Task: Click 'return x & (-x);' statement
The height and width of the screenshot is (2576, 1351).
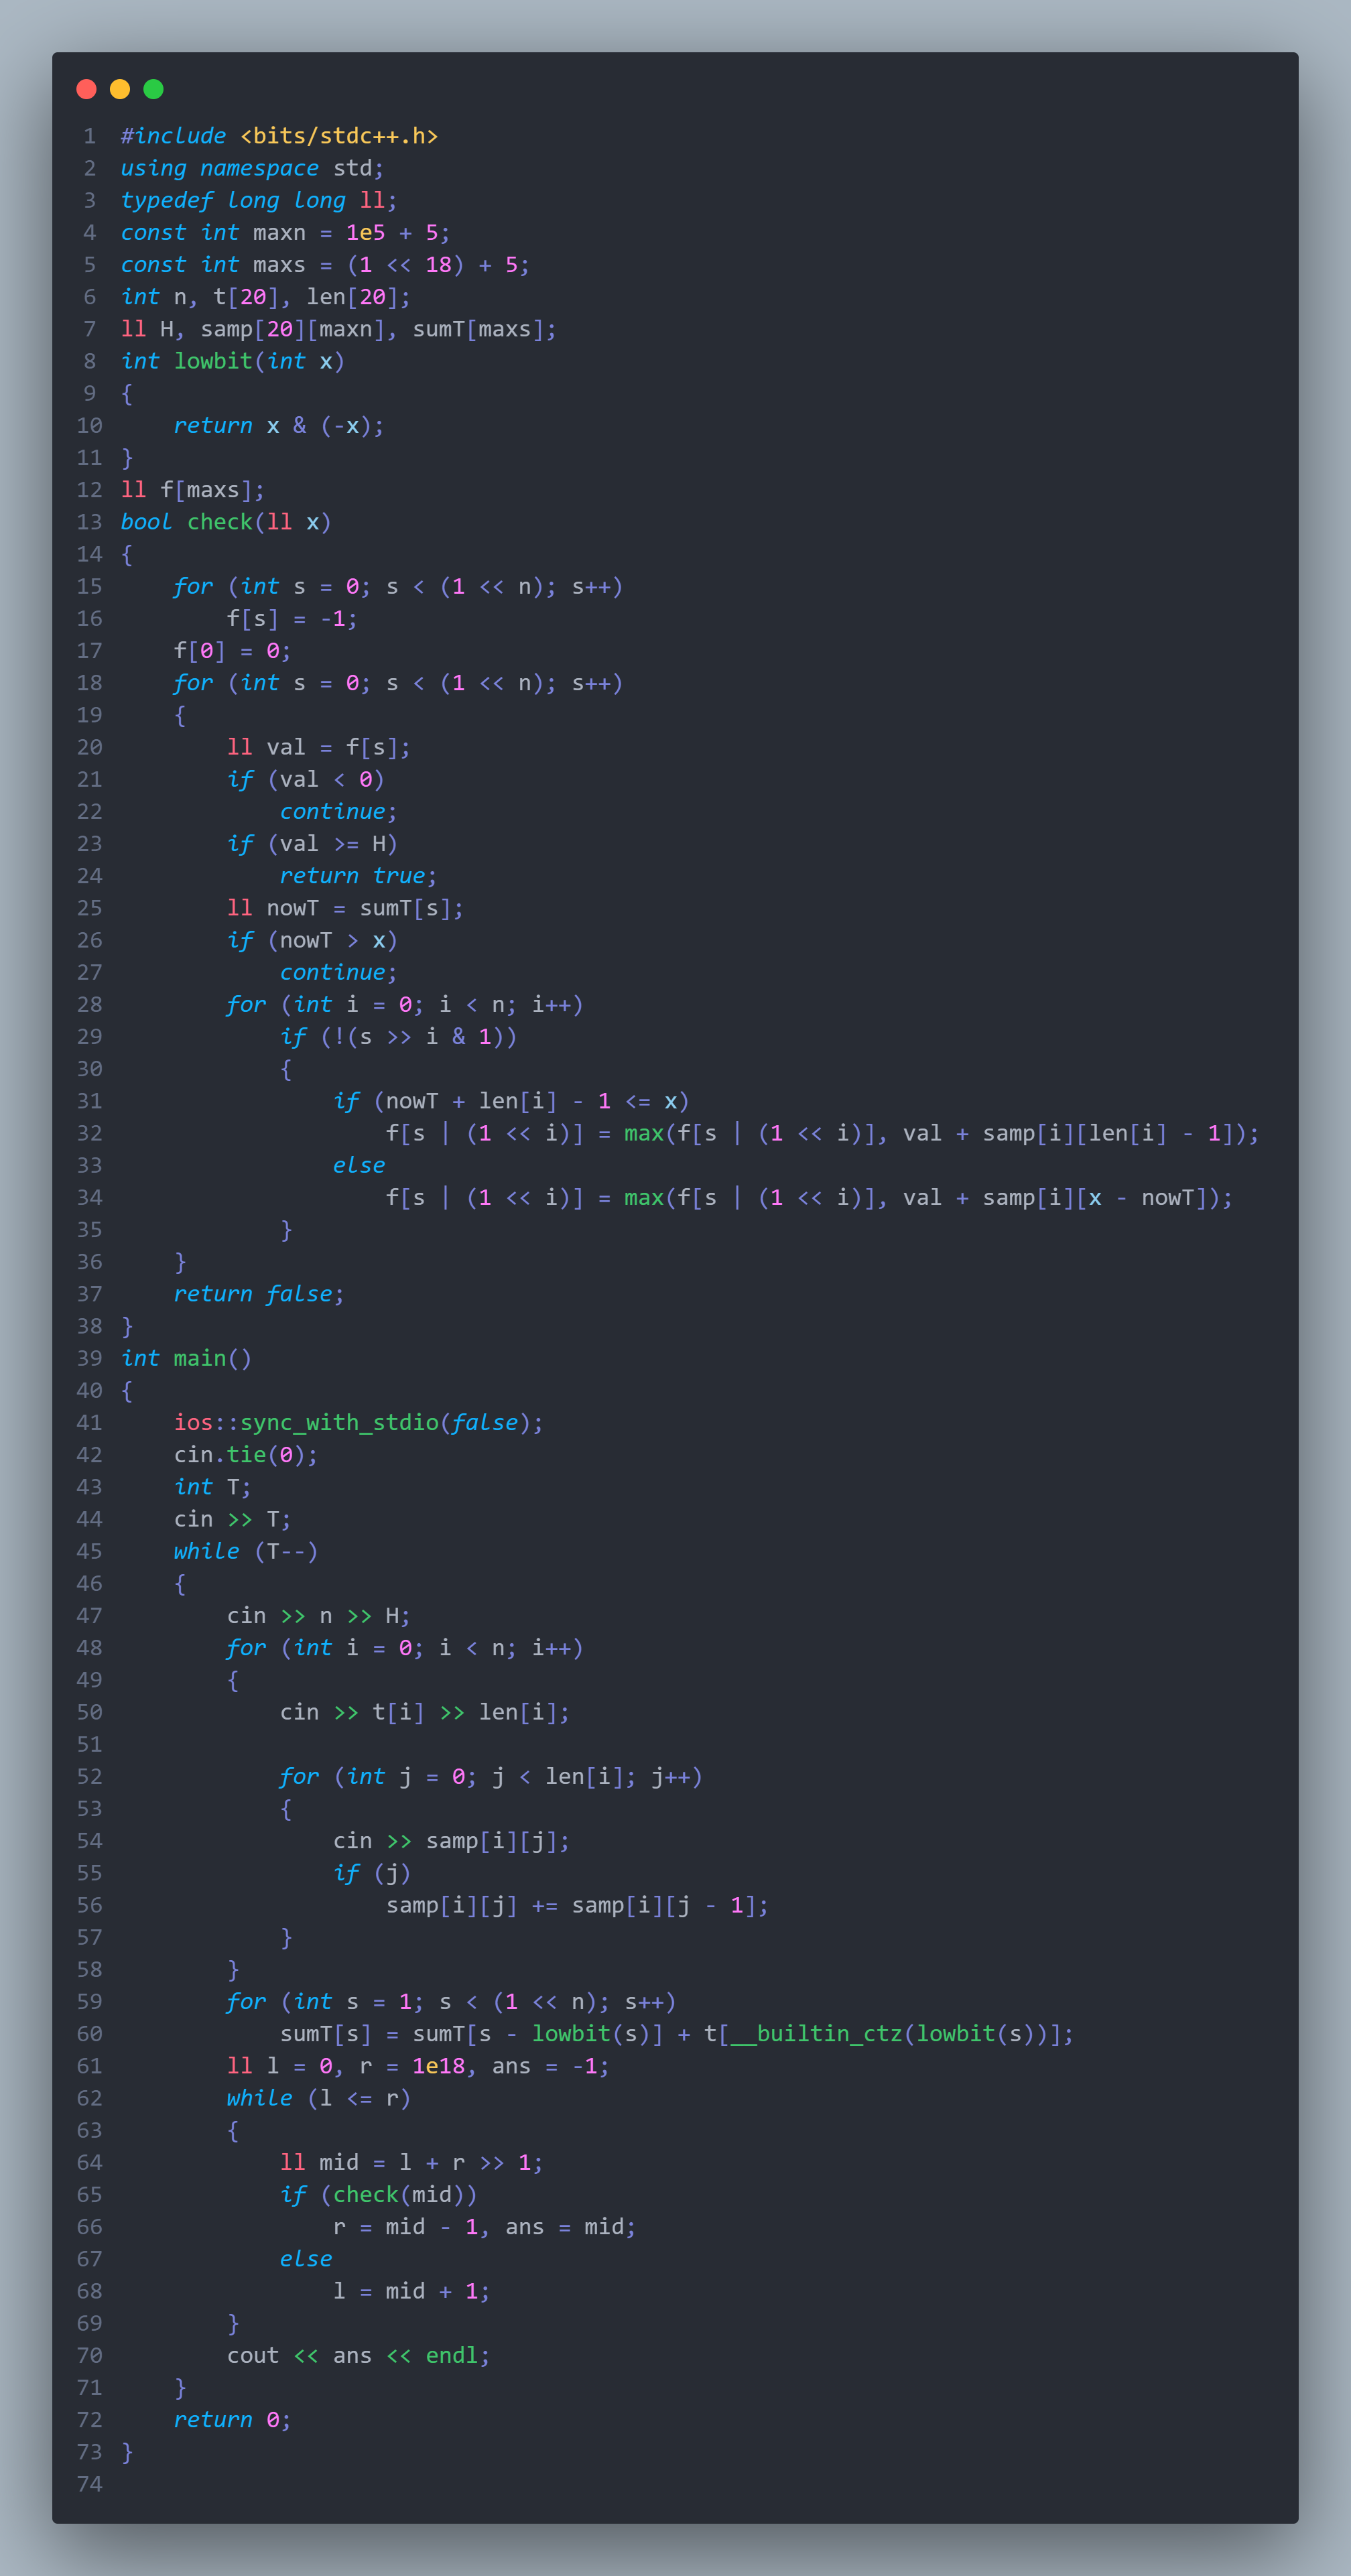Action: 279,425
